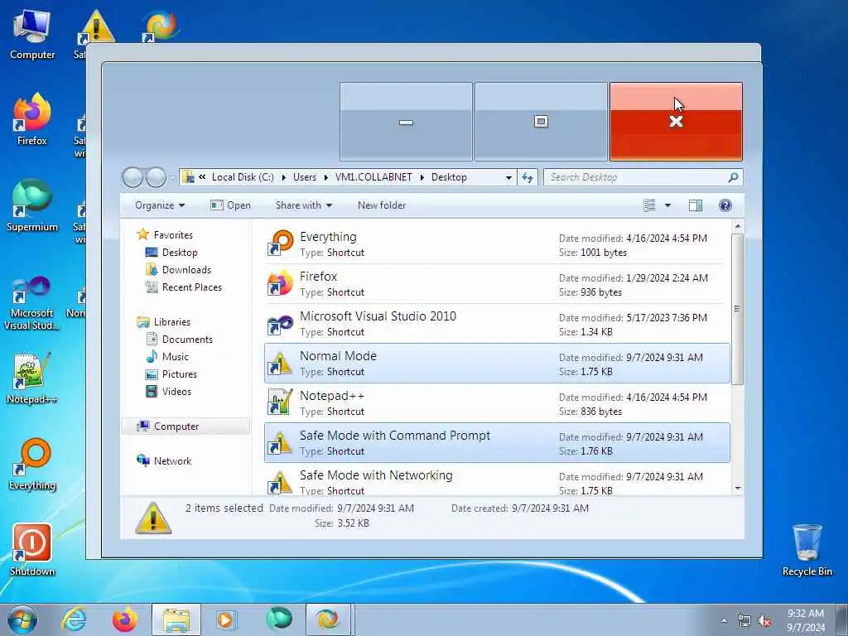Screen dimensions: 848x636
Task: Open Videos library
Action: pos(176,391)
